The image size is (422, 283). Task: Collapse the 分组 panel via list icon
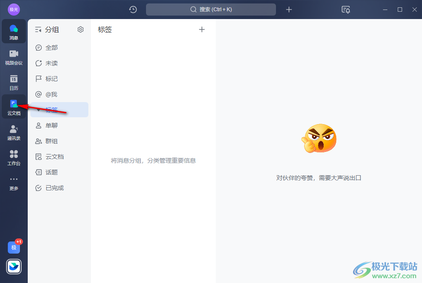pos(38,29)
